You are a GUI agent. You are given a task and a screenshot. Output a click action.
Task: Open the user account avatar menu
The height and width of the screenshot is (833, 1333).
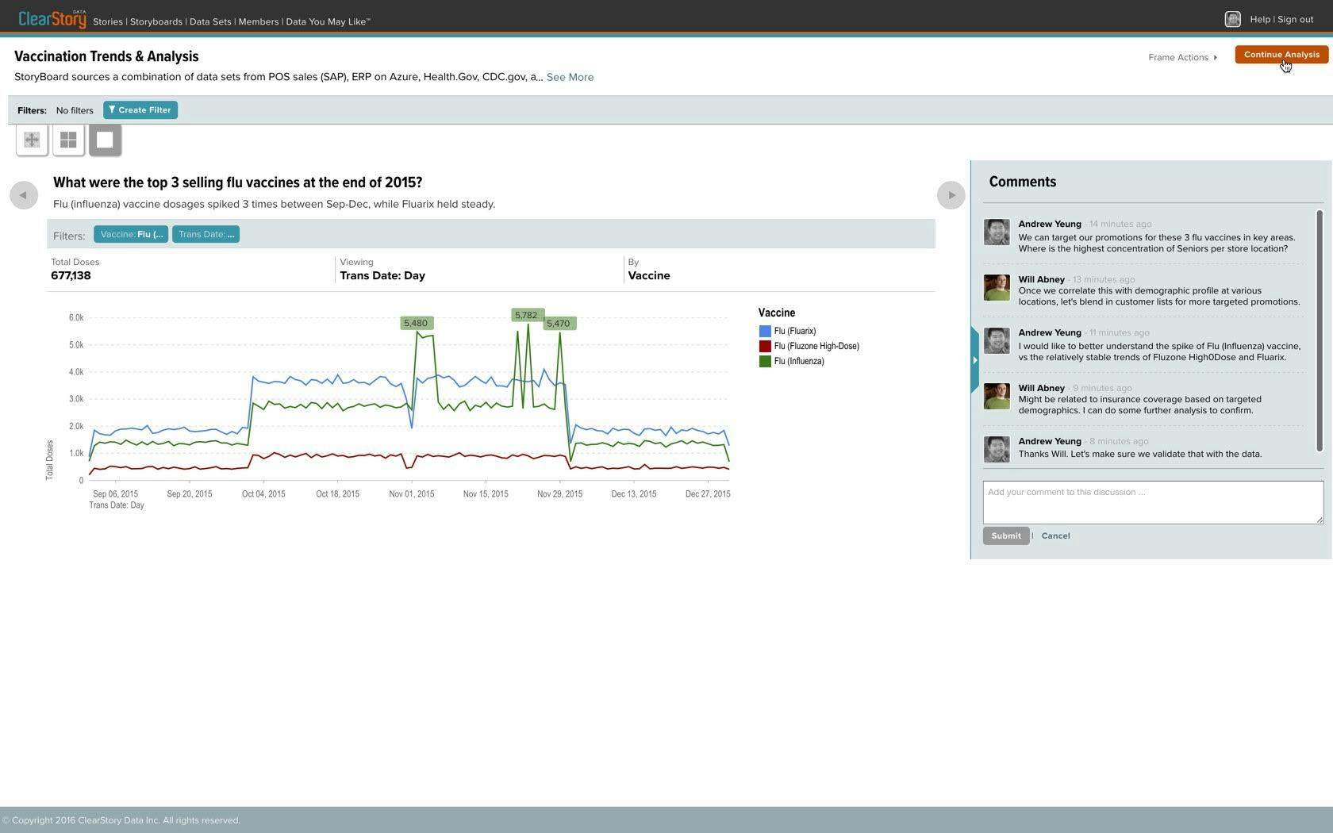[1232, 18]
